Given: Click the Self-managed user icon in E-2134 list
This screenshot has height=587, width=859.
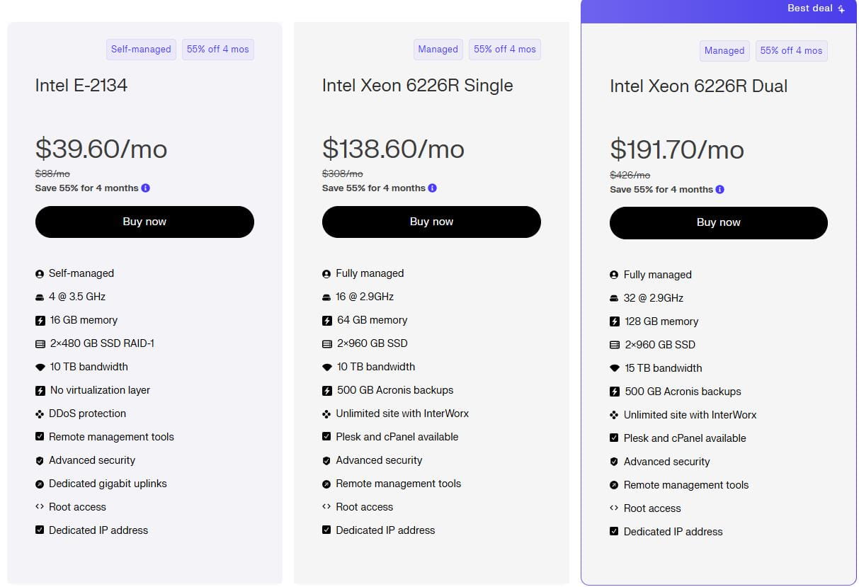Looking at the screenshot, I should 40,273.
